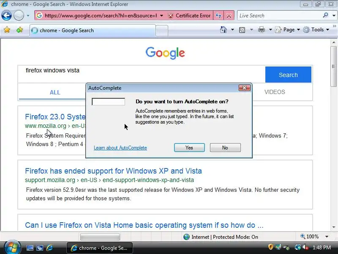Click the Print toolbar icon
This screenshot has width=338, height=254.
261,30
